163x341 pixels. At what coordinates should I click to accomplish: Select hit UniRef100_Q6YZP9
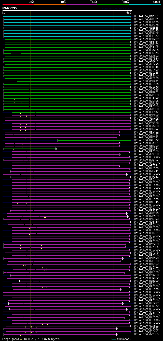click(146, 244)
